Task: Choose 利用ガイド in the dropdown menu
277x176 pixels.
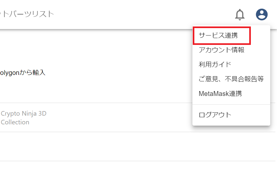Action: click(215, 65)
